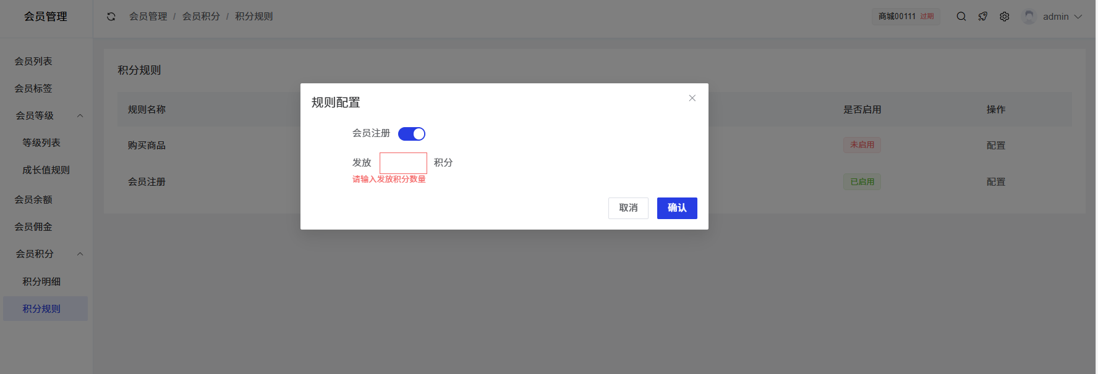1098x374 pixels.
Task: Click the 商城00111 过期 badge
Action: tap(906, 17)
